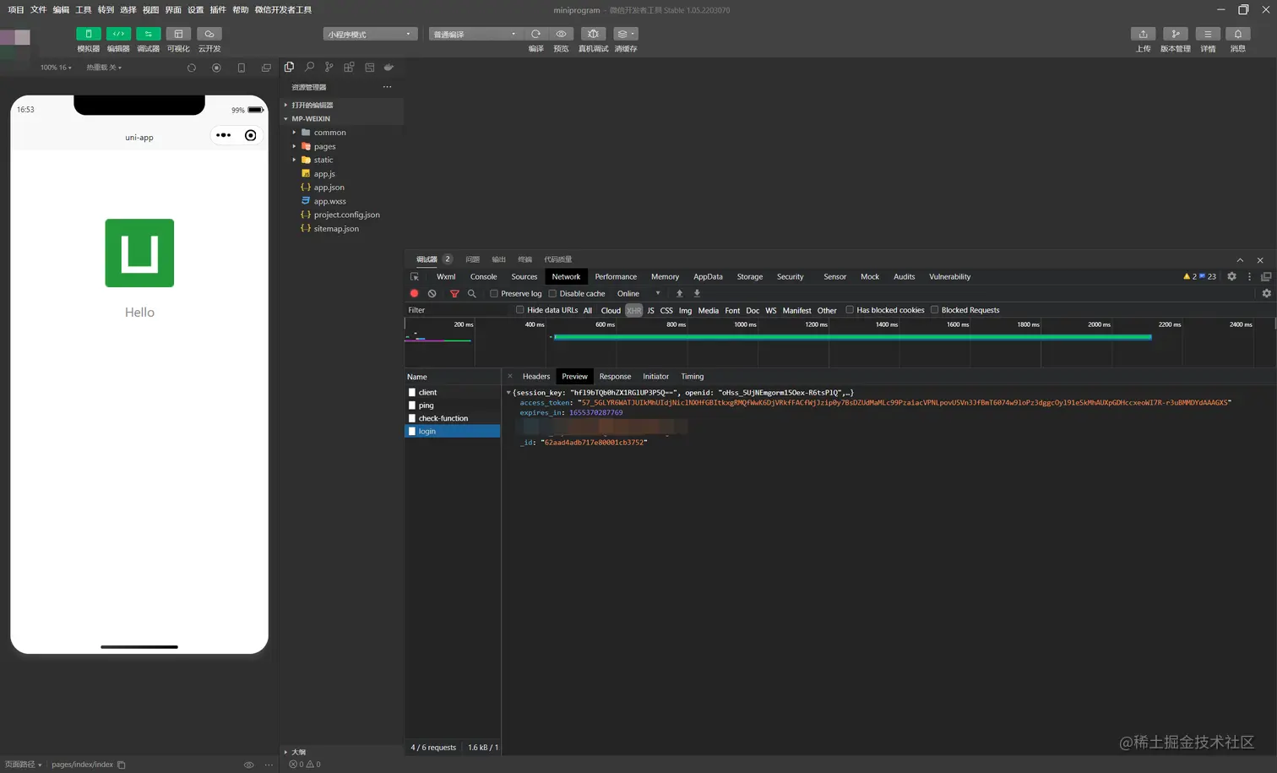Open the 小程序模式 mode dropdown
Viewport: 1277px width, 773px height.
click(370, 35)
